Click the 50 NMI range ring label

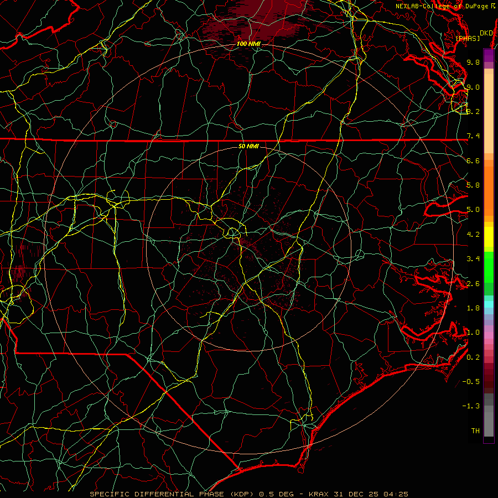[x=248, y=146]
